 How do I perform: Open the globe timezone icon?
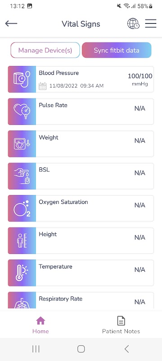(x=133, y=23)
